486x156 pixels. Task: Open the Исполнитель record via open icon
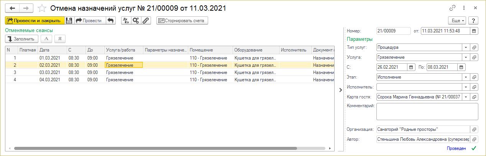tap(474, 87)
